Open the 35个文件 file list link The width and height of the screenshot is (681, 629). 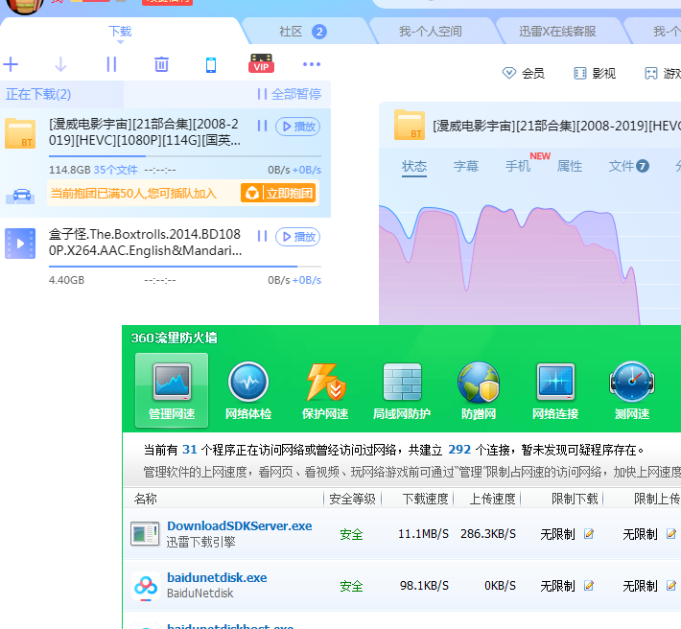tap(115, 170)
